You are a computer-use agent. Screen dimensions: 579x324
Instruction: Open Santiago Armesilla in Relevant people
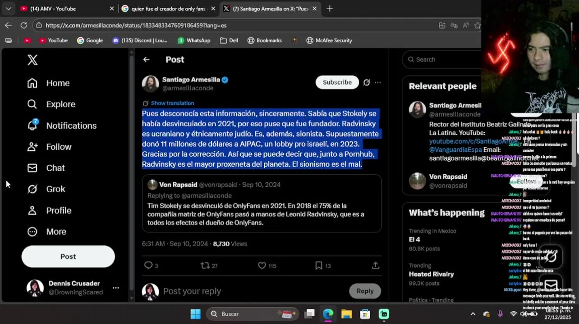pos(455,105)
